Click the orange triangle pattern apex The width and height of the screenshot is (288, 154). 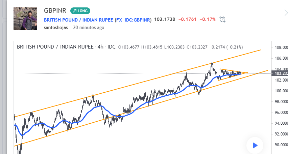[247, 72]
